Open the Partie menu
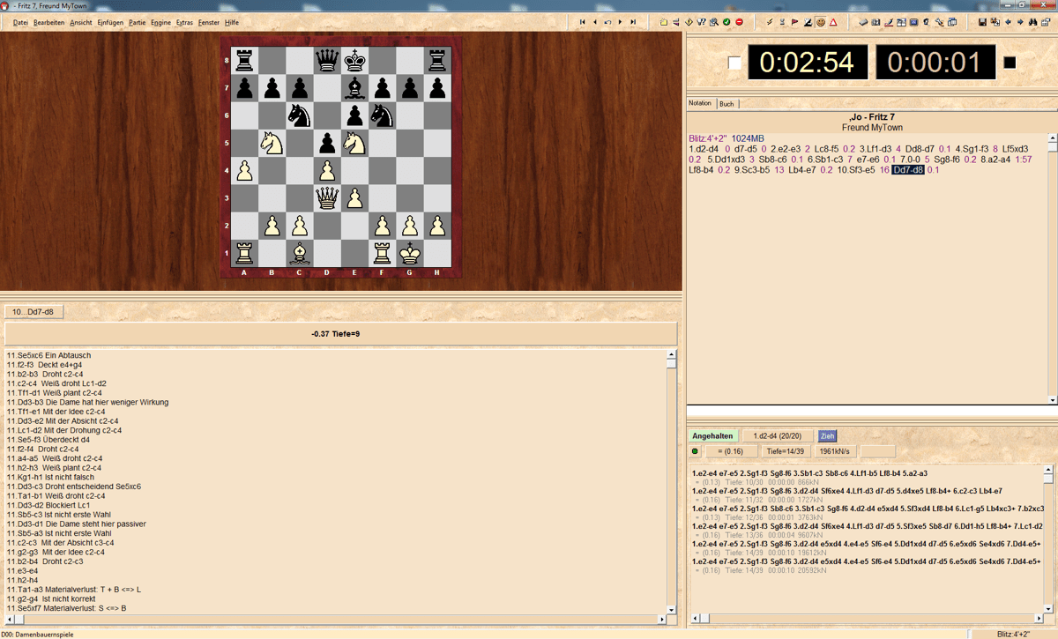Viewport: 1058px width, 639px height. (x=137, y=21)
